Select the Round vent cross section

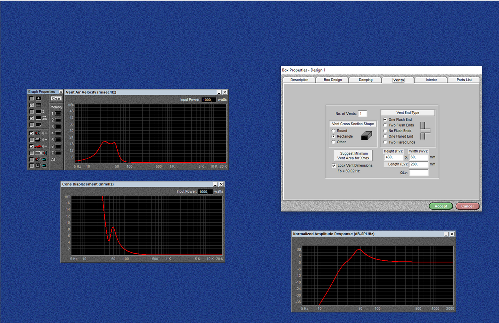(333, 131)
